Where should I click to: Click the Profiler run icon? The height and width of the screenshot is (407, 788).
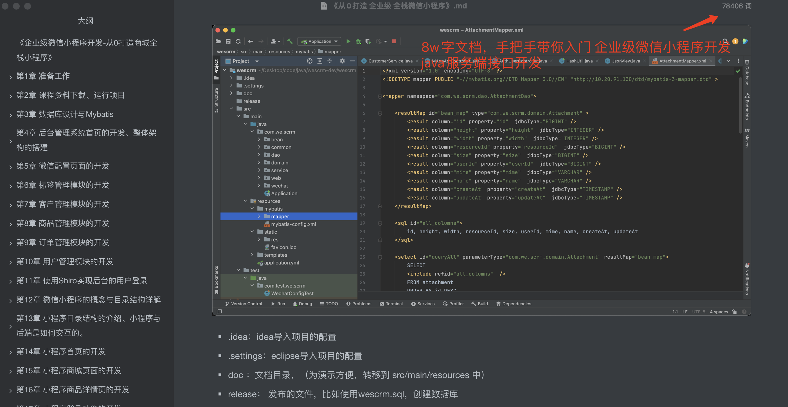tap(379, 41)
